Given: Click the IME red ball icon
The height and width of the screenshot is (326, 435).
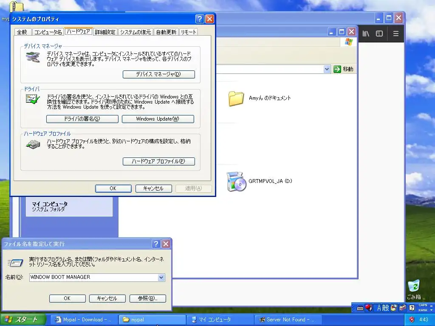Looking at the screenshot, I should [x=369, y=308].
